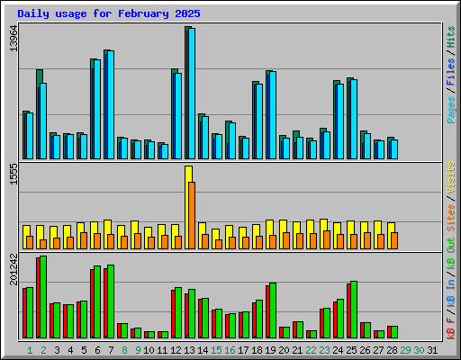
Task: Click the chart title 'Daily usage for February 2025'
Action: (109, 13)
